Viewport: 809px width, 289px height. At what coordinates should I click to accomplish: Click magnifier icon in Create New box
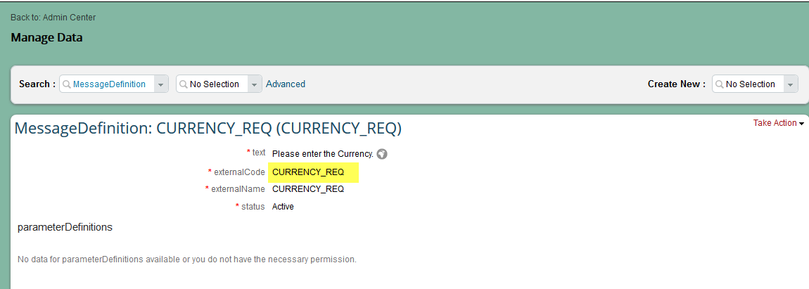(719, 84)
